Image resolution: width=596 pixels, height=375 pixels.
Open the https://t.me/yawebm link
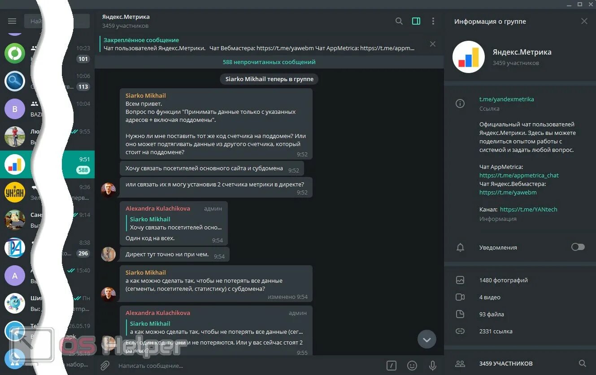(508, 192)
